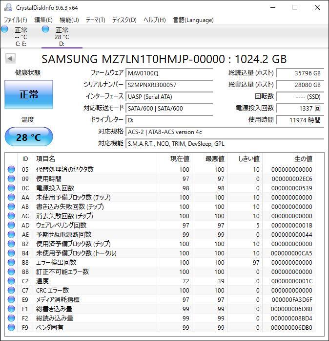This screenshot has width=329, height=341.
Task: Open the ヘルプ(H) menu
Action: tap(155, 20)
